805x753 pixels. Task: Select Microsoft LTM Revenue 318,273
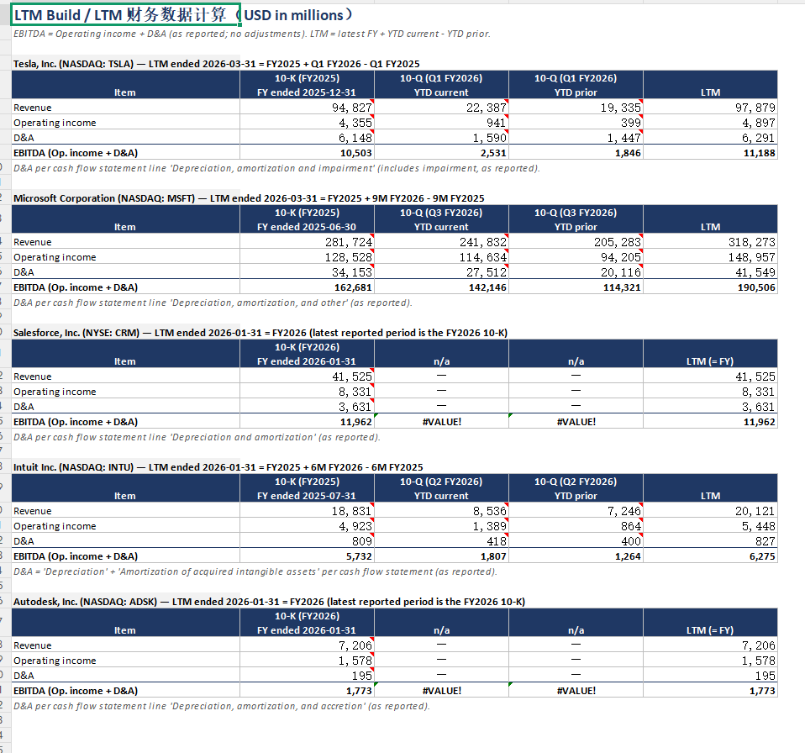(711, 242)
